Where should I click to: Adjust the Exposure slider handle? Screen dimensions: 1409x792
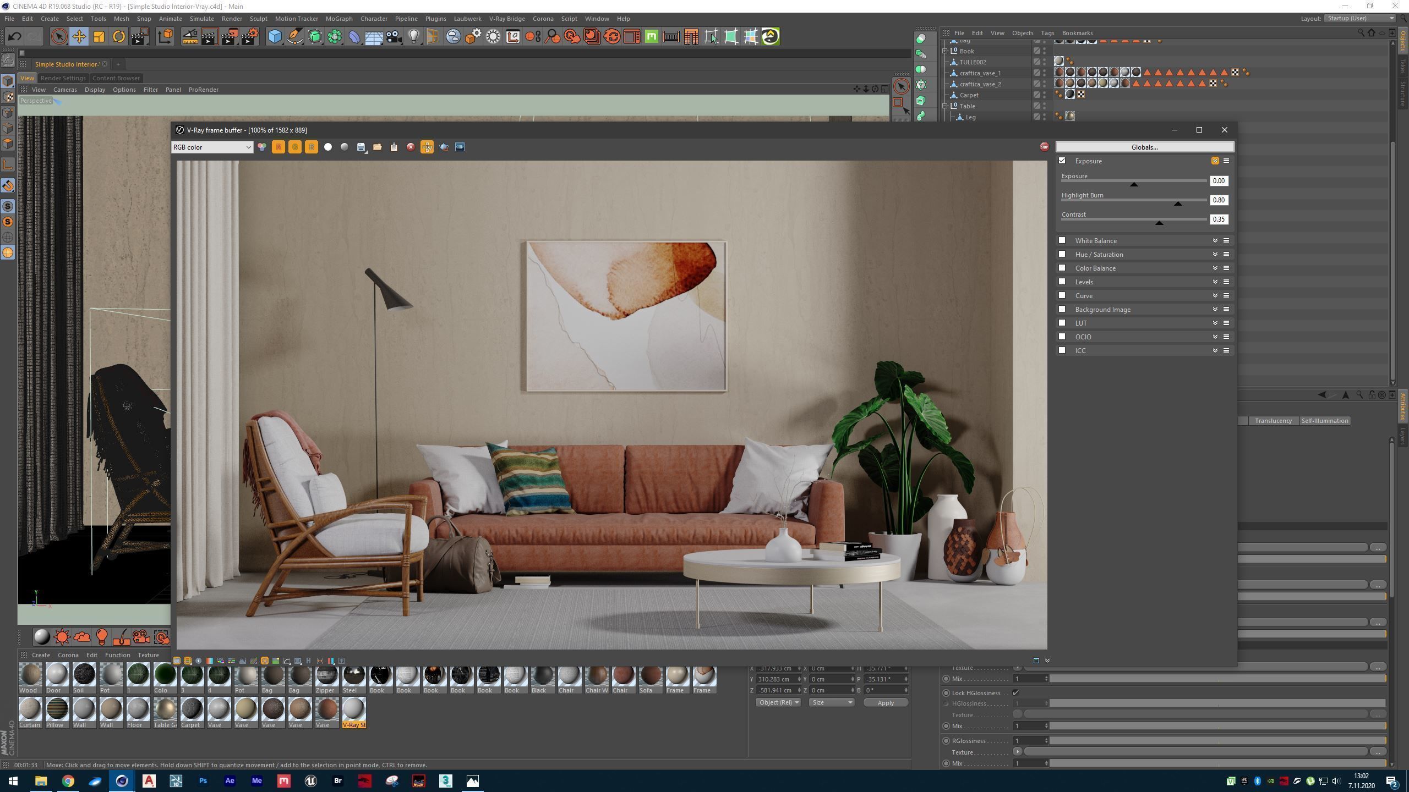[x=1134, y=184]
